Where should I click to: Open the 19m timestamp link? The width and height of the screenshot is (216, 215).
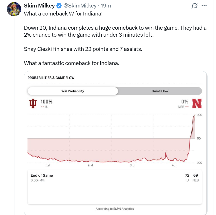pyautogui.click(x=106, y=6)
